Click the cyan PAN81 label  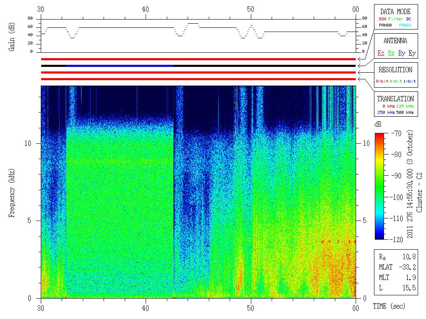click(405, 25)
